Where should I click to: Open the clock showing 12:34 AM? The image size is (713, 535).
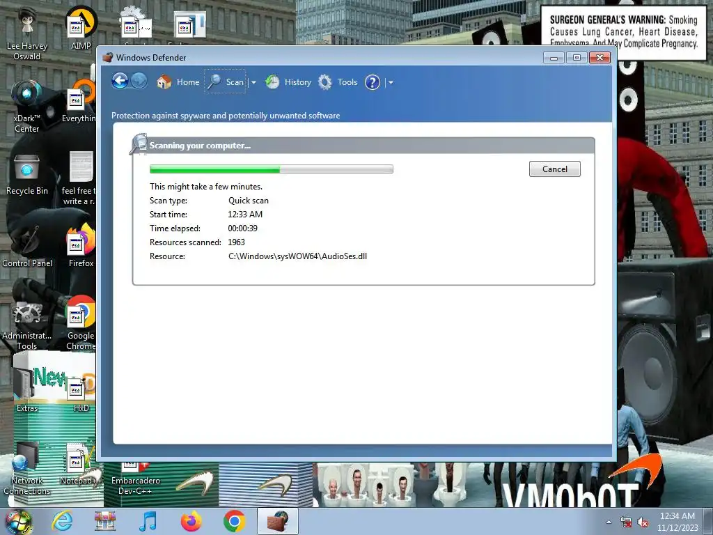pos(677,522)
